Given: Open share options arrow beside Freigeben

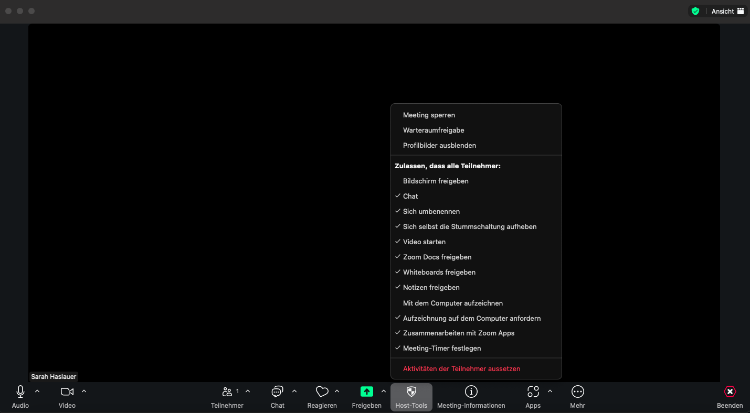Looking at the screenshot, I should [x=384, y=391].
